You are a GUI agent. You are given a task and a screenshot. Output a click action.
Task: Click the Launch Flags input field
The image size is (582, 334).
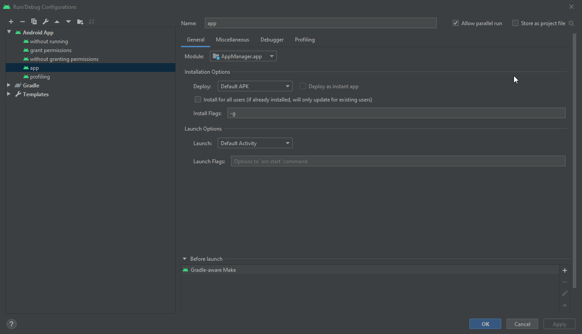pos(397,161)
